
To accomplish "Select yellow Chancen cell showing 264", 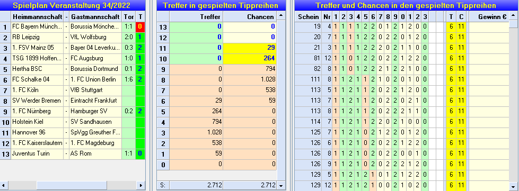I will click(x=250, y=59).
